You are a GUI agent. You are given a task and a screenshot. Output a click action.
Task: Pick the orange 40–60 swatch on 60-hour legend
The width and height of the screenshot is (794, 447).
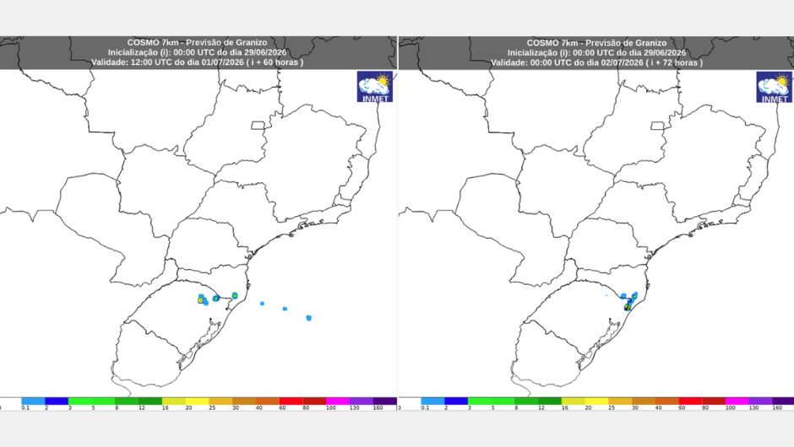click(x=268, y=401)
